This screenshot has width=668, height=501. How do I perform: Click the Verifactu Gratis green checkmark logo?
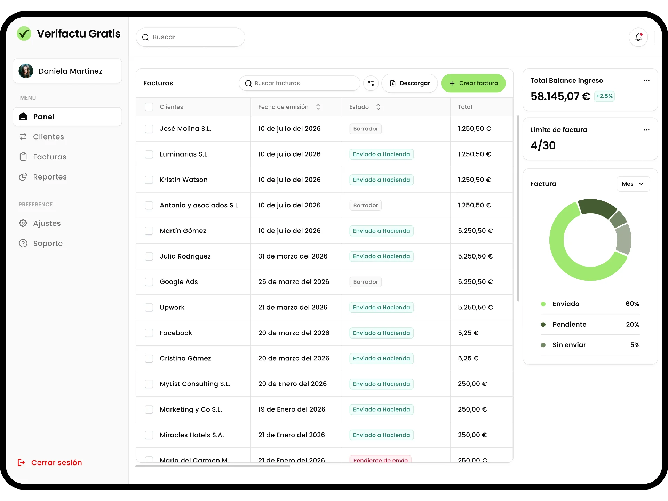click(x=24, y=34)
